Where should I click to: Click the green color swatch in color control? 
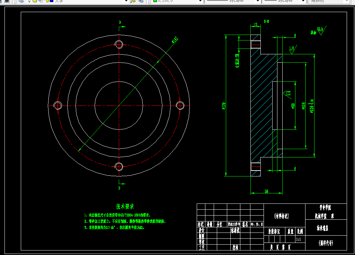tap(155, 1)
